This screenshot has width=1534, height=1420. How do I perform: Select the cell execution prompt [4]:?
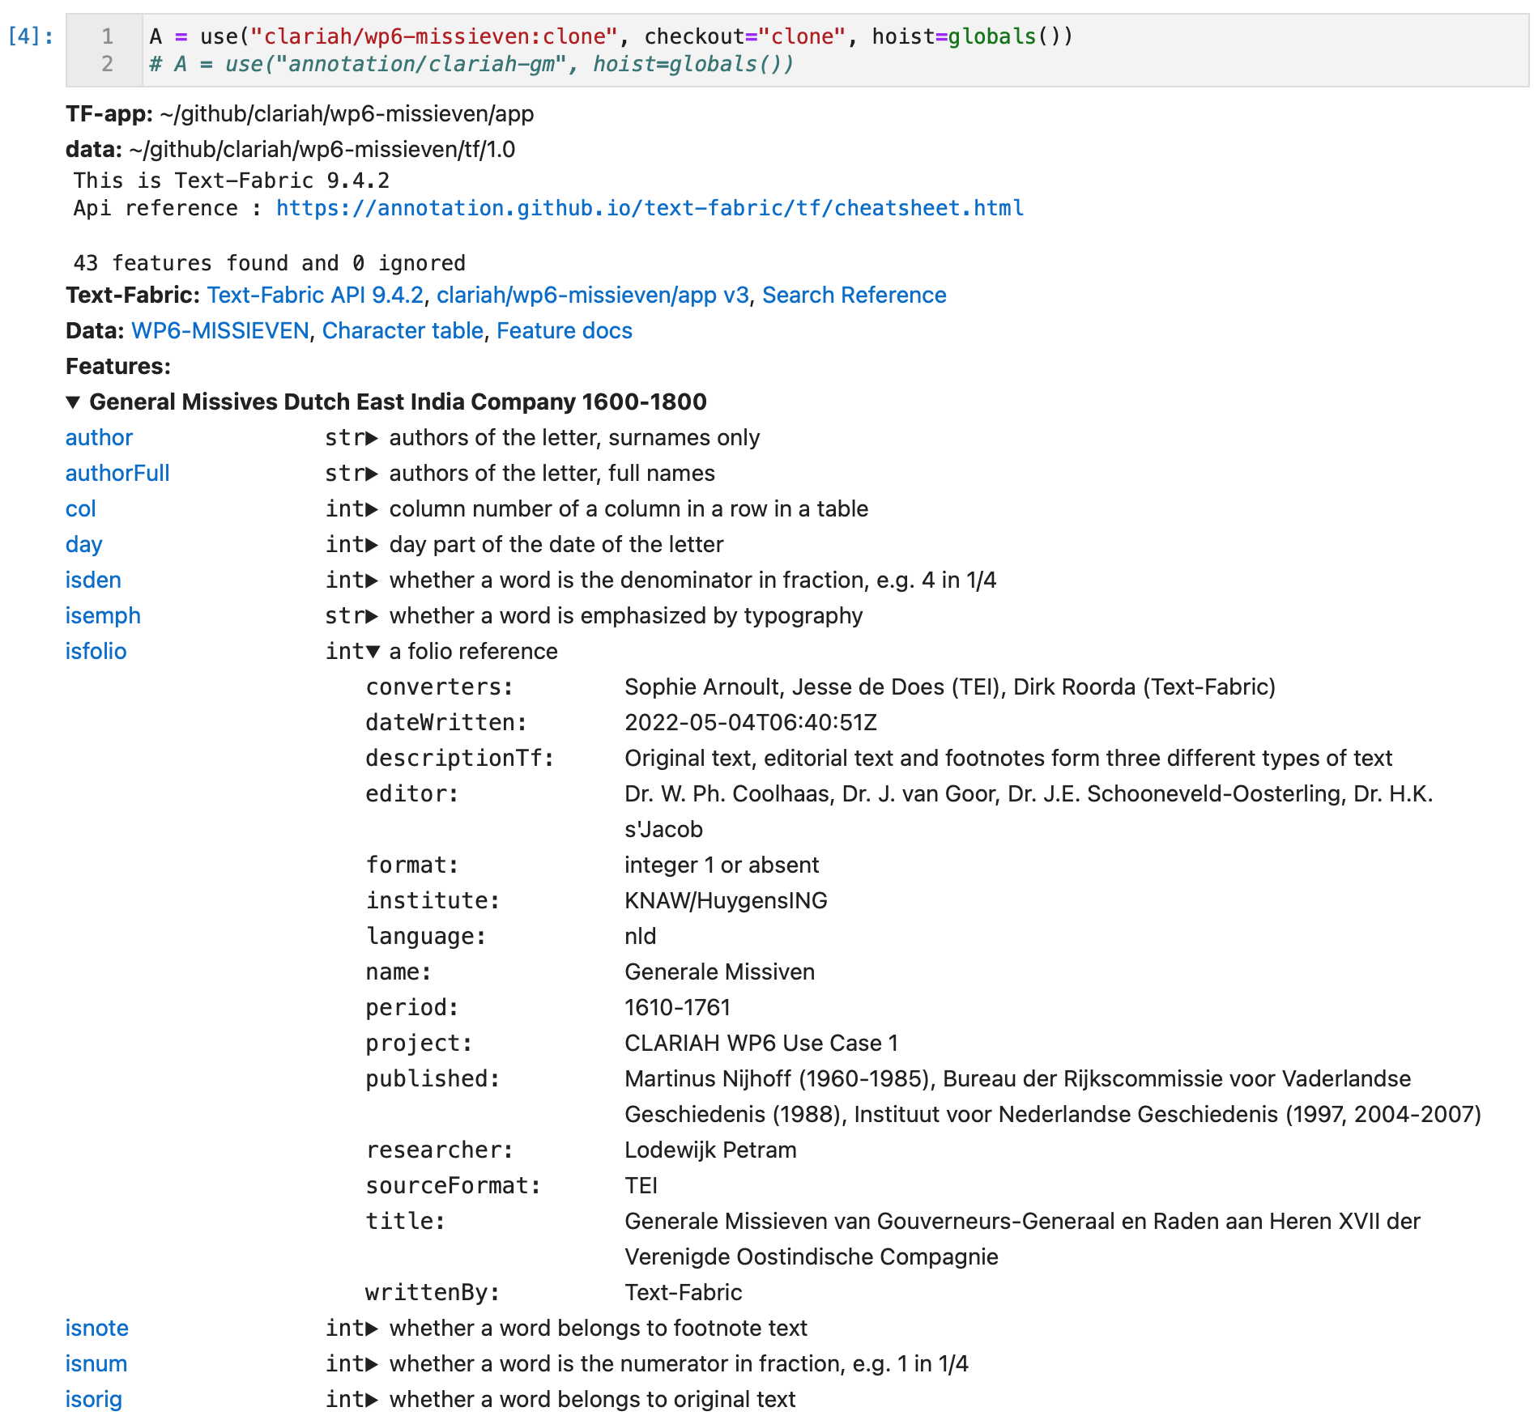(x=31, y=36)
